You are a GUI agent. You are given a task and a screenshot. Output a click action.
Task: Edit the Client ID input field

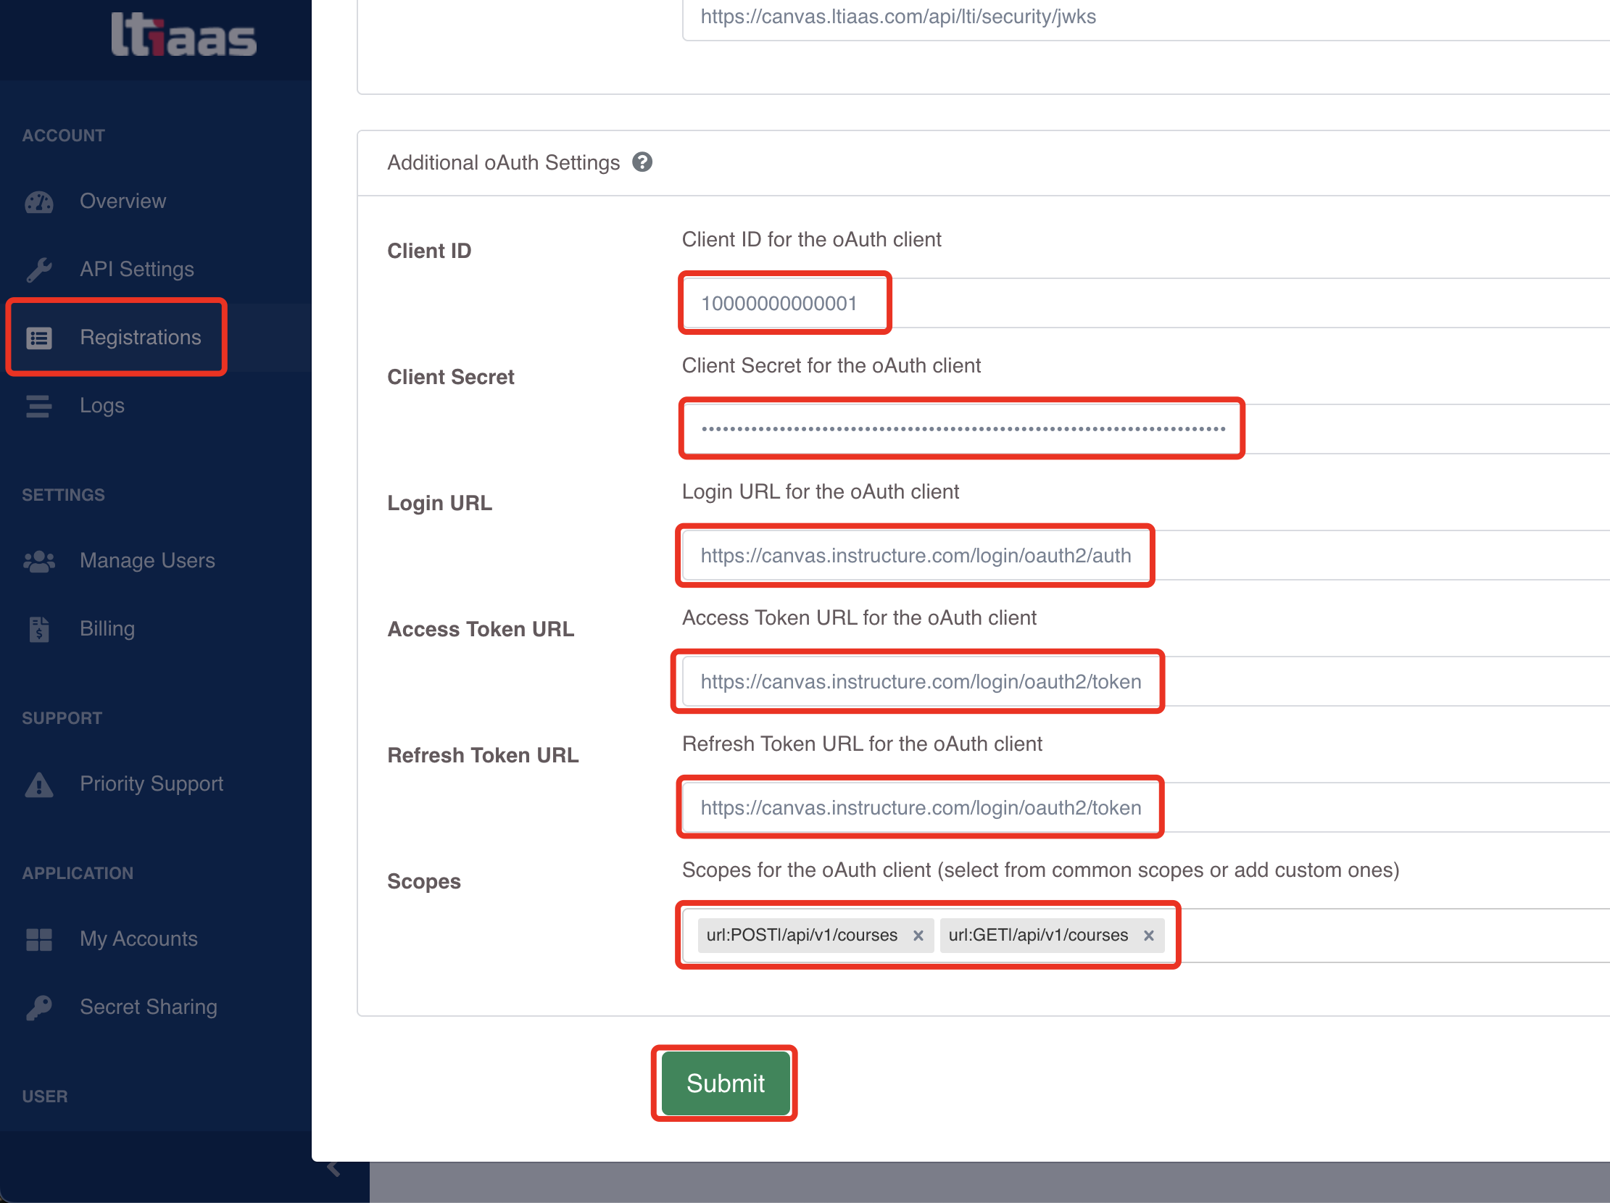pyautogui.click(x=784, y=303)
